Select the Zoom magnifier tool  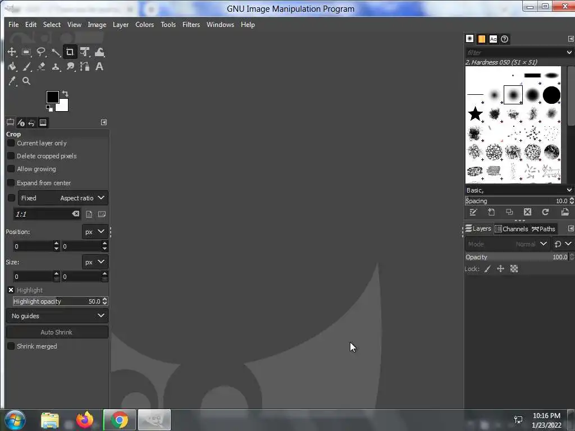coord(26,81)
